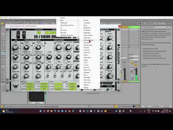Adjust first modulation bus Amount knob
Image resolution: width=173 pixels, height=130 pixels.
(26, 76)
